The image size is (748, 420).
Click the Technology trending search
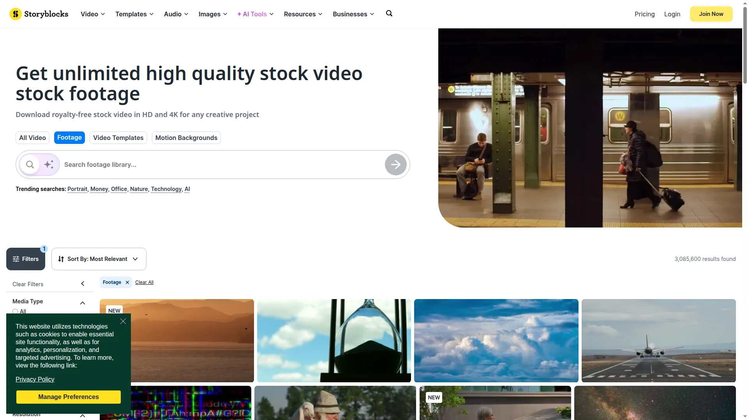[x=166, y=189]
